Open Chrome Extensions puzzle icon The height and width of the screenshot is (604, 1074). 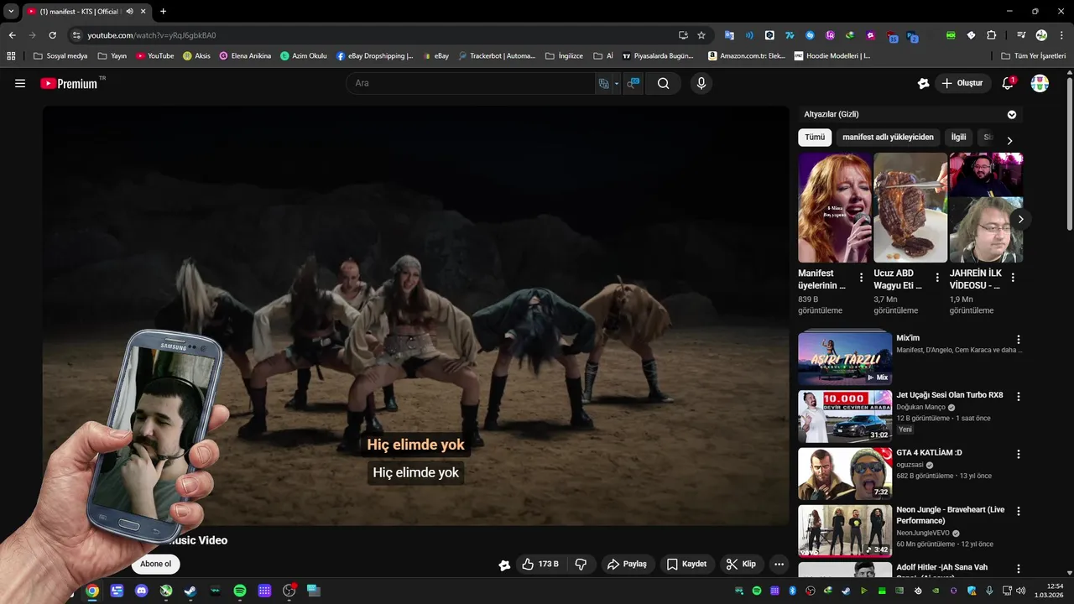point(992,35)
